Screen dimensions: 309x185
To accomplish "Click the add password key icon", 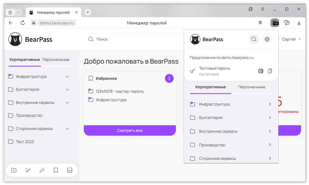I will [x=28, y=170].
